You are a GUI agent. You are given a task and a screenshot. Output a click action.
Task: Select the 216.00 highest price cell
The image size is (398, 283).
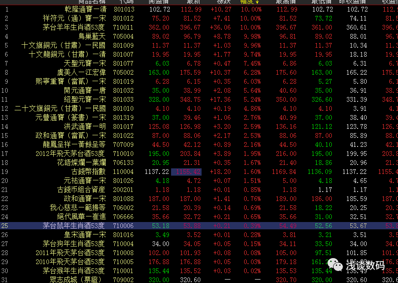coord(286,154)
